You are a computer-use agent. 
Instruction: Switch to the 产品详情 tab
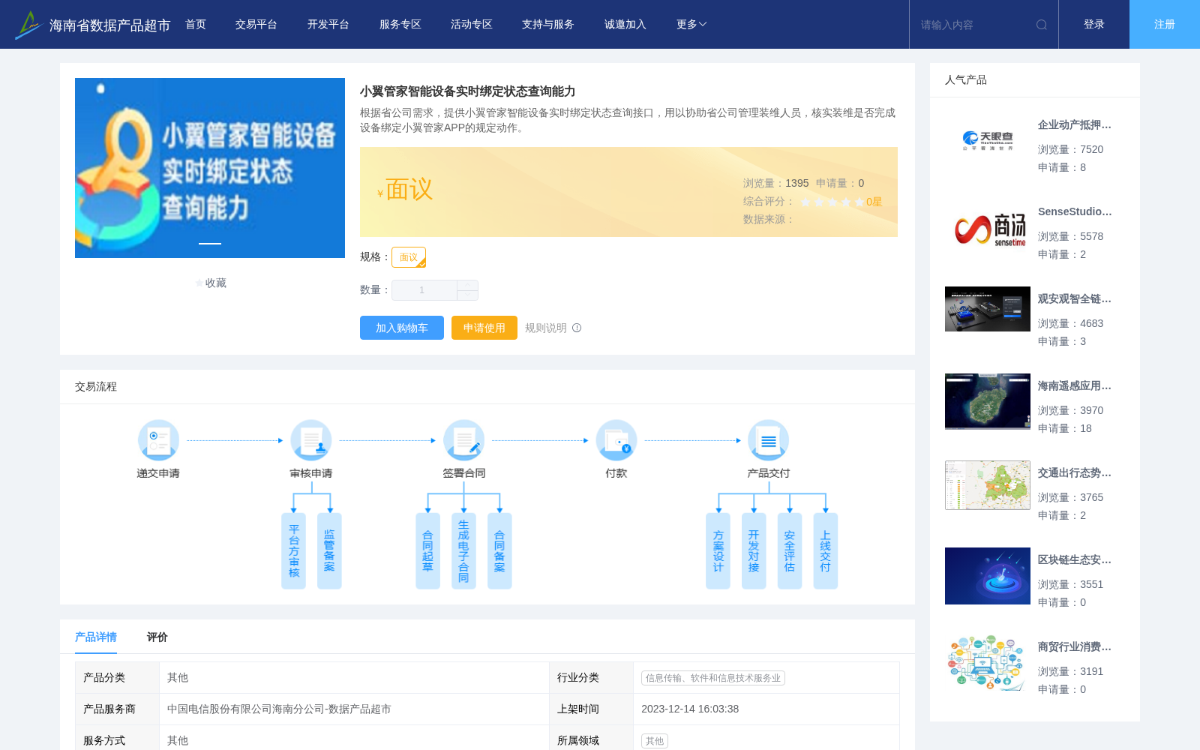(96, 637)
